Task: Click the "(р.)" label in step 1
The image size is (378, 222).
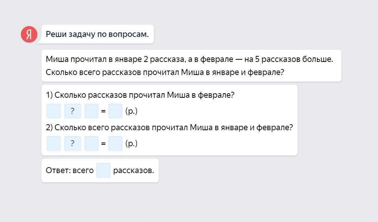Action: [x=131, y=111]
